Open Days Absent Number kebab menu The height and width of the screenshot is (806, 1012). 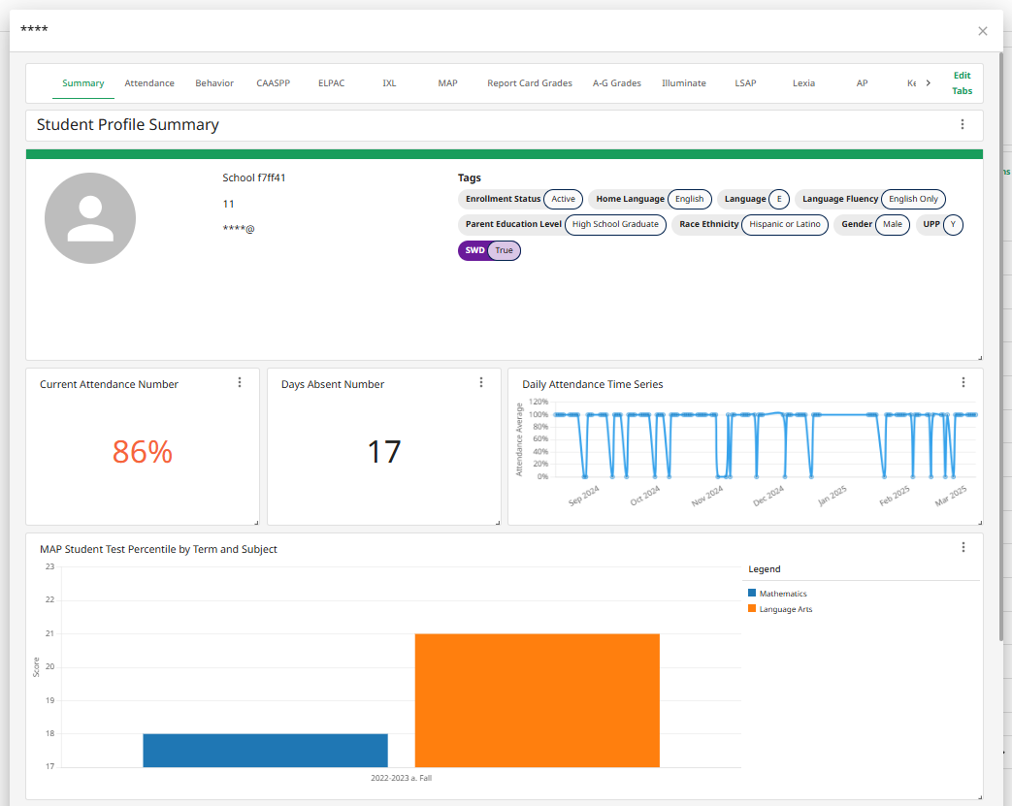(481, 382)
